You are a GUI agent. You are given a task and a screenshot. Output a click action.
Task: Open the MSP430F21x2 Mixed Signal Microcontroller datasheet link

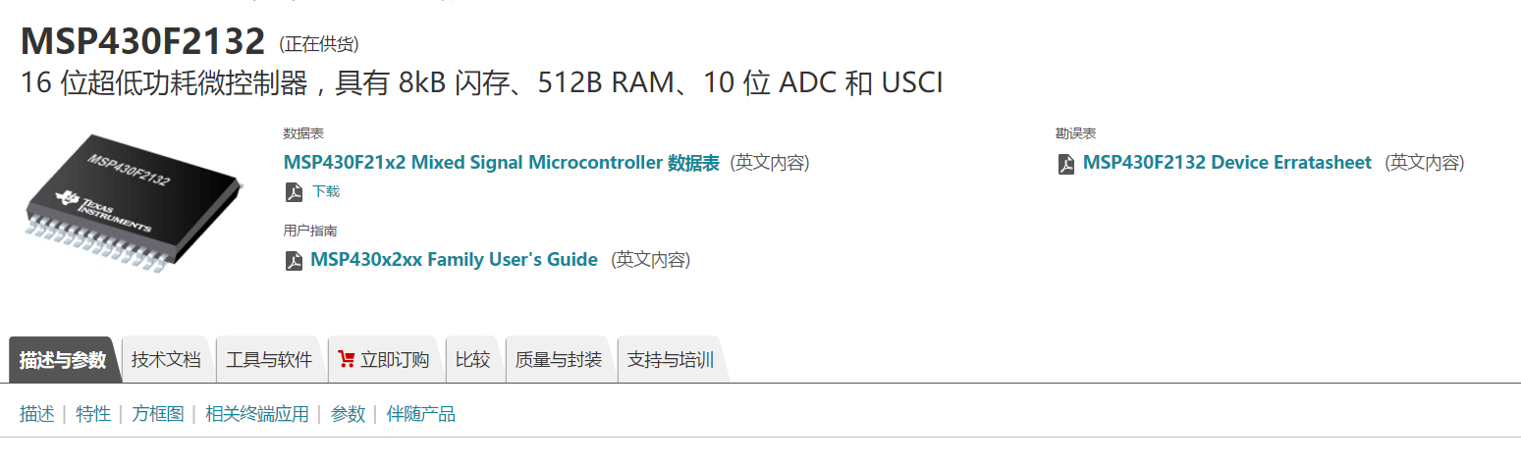[501, 163]
